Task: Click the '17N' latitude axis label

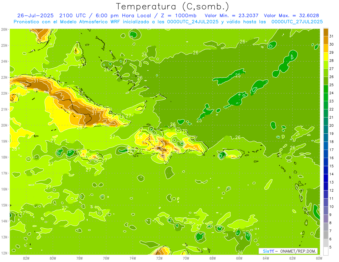Action: 4,173
